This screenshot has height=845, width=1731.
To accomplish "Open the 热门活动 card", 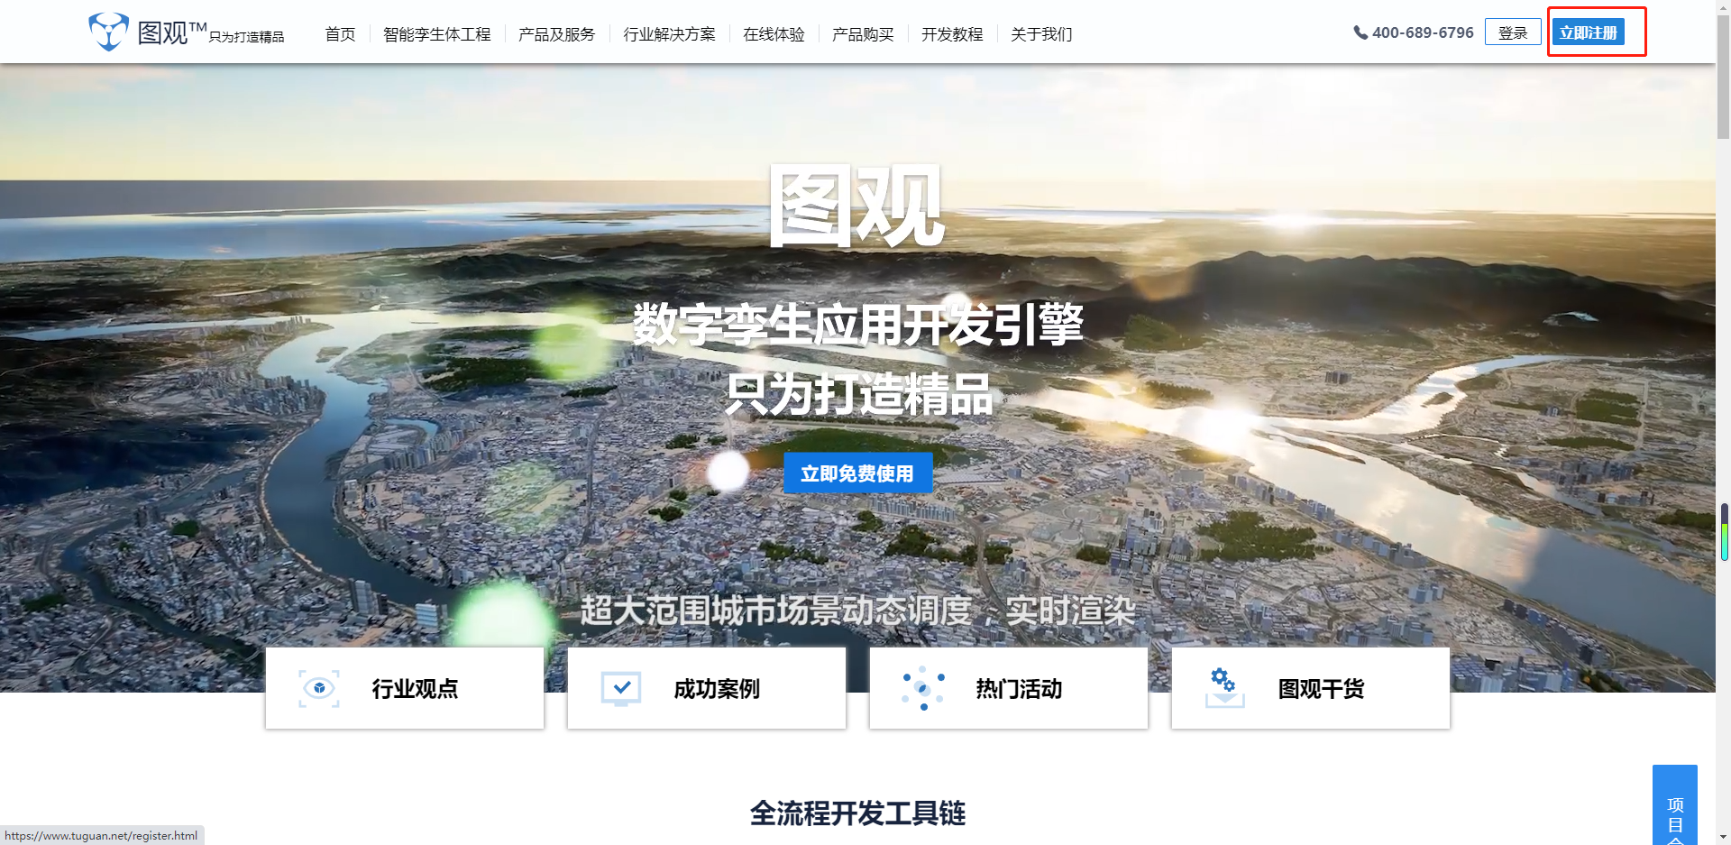I will point(1009,688).
